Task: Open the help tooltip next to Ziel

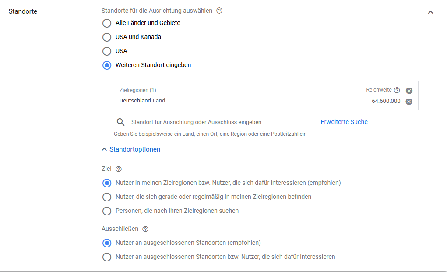Action: click(x=118, y=169)
